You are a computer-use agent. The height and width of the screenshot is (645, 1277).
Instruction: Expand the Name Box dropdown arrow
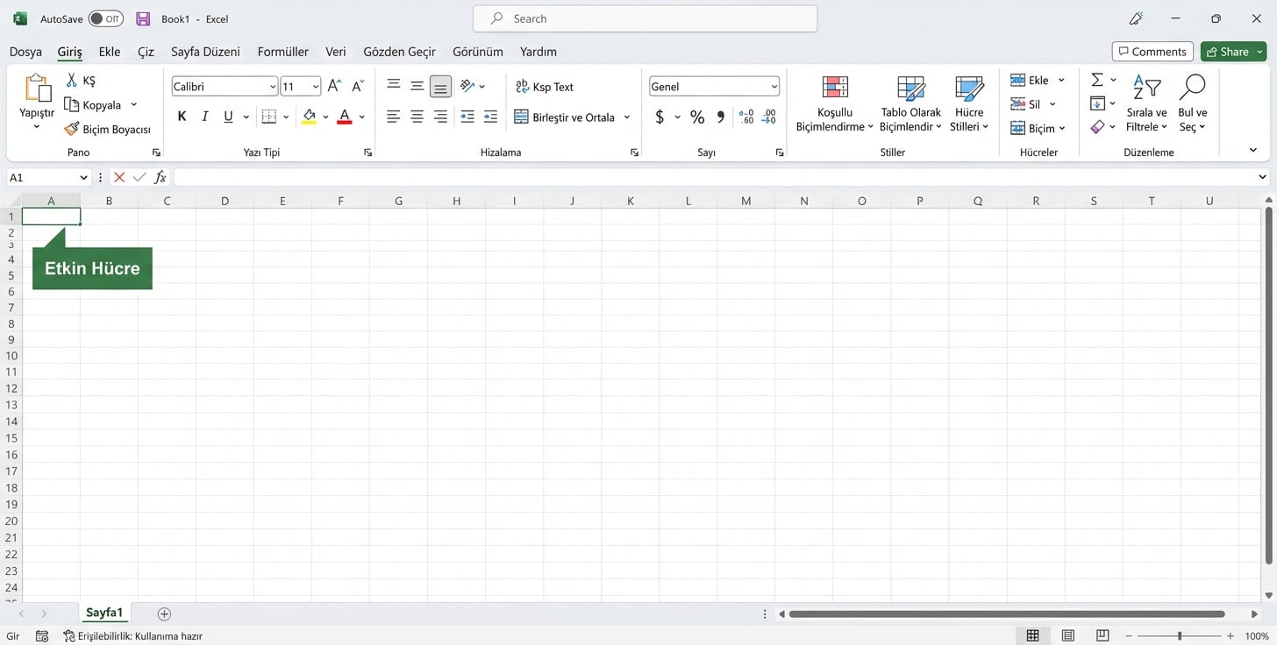[x=84, y=177]
